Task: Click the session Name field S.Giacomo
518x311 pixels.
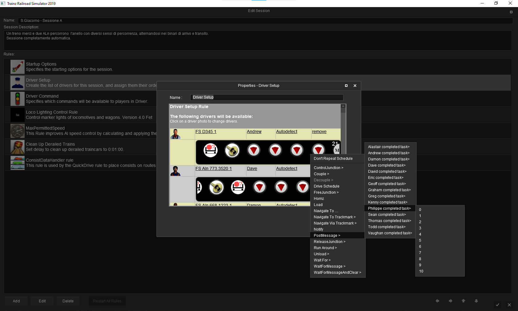Action: [265, 21]
